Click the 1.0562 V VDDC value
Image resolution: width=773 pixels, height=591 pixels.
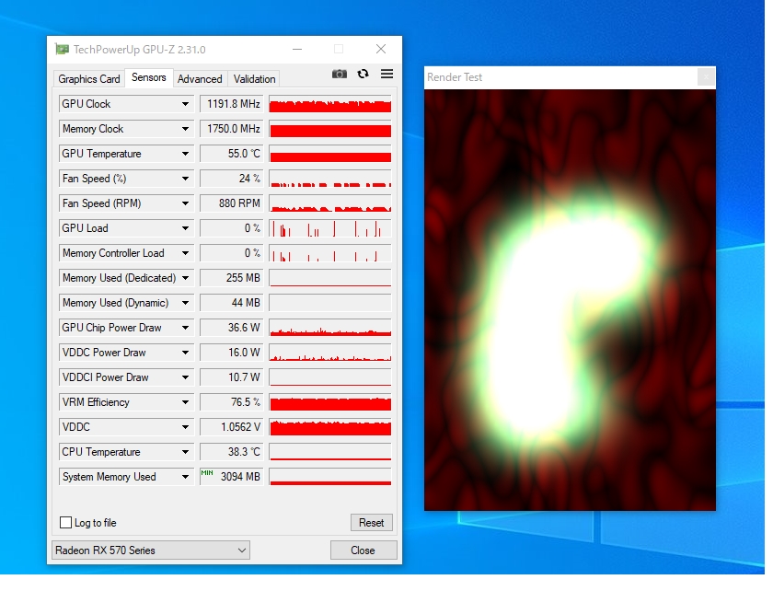click(232, 427)
